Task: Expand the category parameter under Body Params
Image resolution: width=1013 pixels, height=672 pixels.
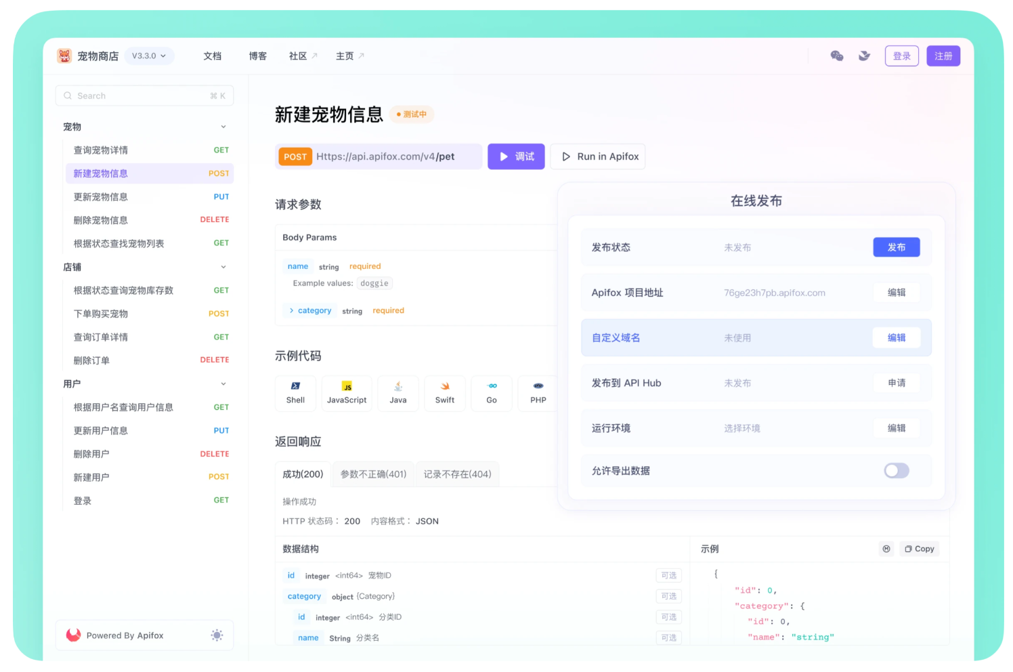Action: [x=291, y=310]
